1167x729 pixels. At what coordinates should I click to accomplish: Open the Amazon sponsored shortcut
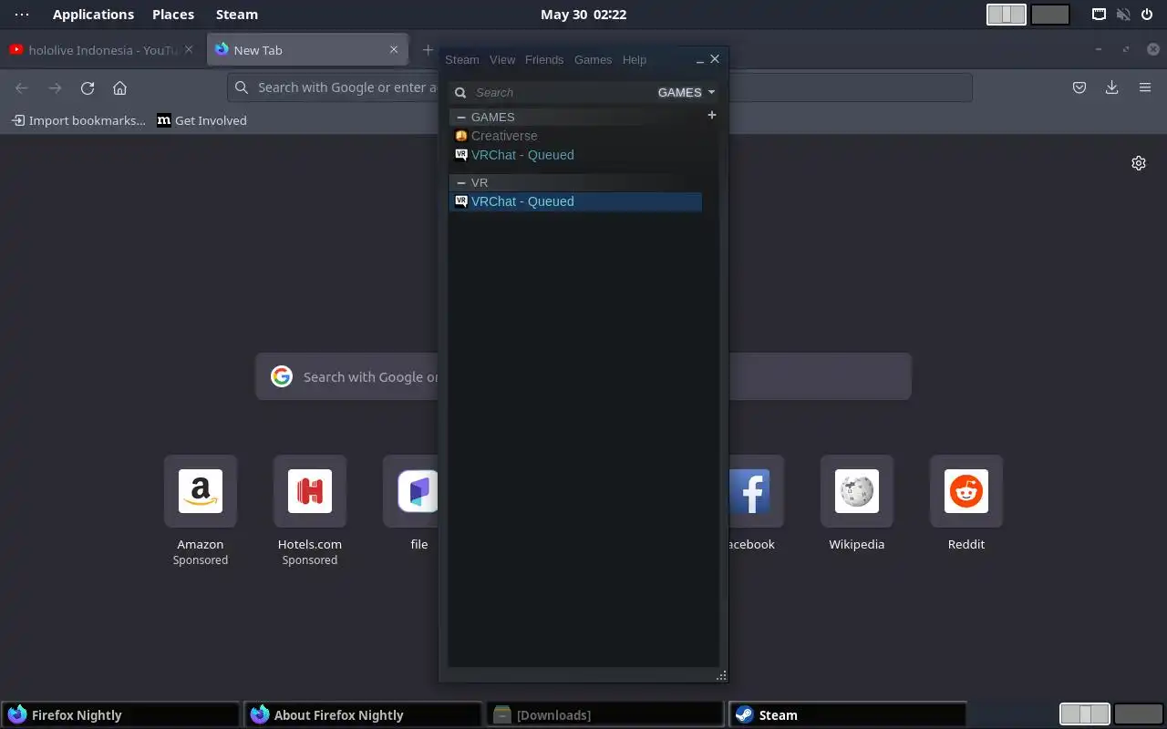201,491
